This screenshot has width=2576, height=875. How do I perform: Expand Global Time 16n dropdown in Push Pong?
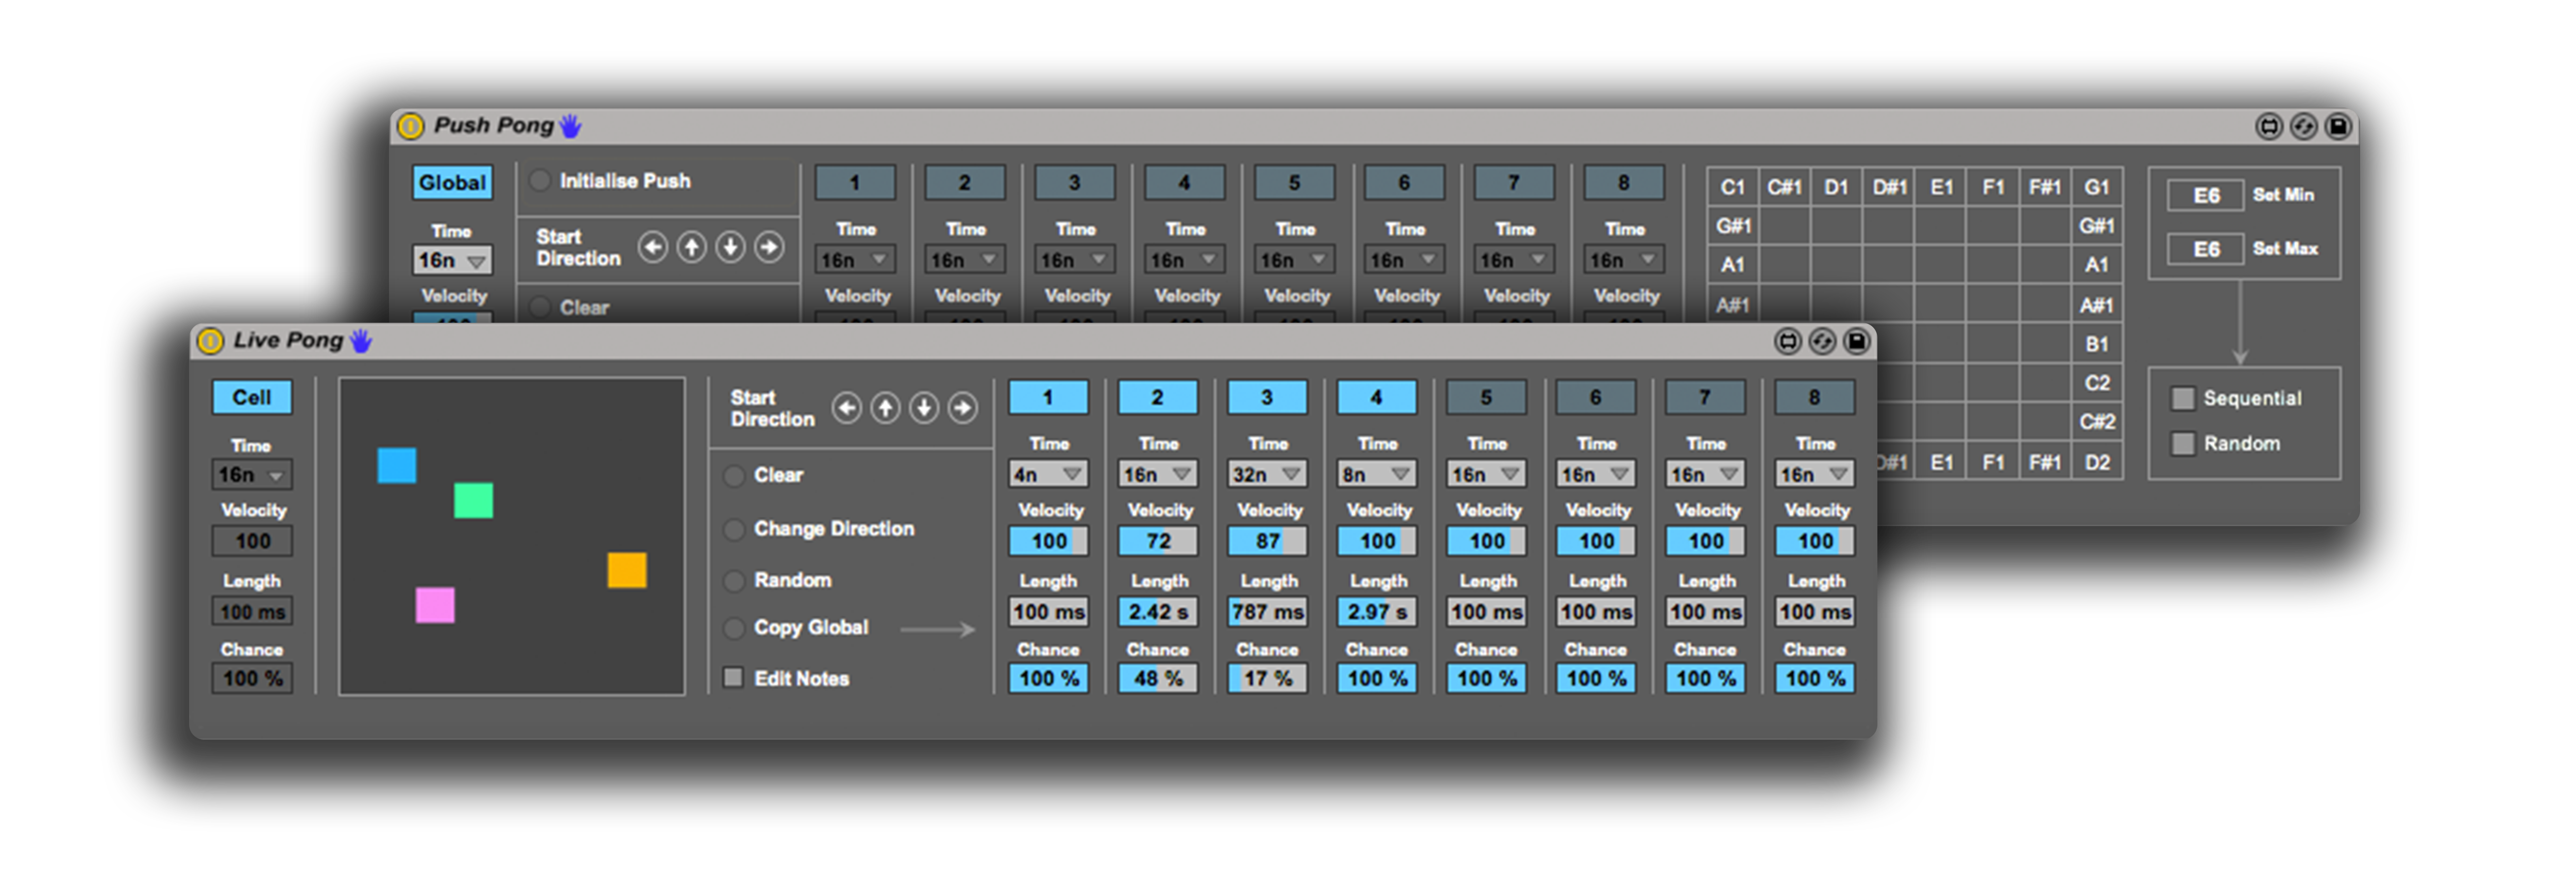pos(451,261)
